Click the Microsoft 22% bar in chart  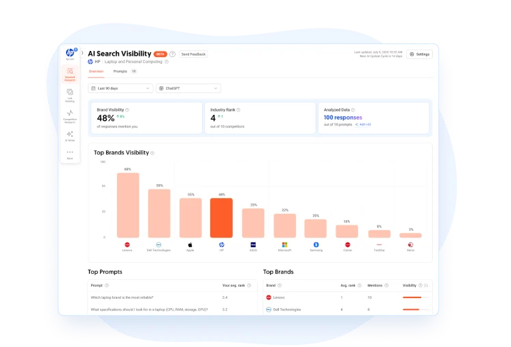(x=285, y=225)
